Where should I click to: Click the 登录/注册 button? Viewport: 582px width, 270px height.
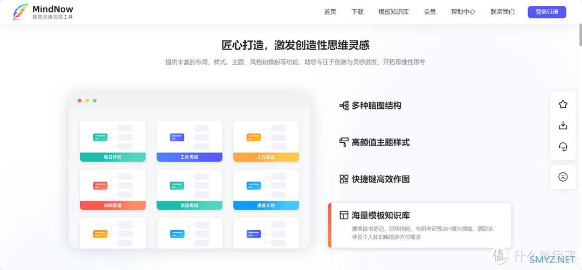tap(547, 12)
